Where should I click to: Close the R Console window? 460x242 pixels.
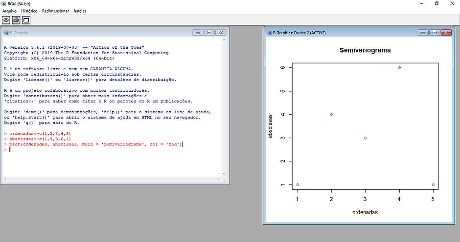(221, 33)
